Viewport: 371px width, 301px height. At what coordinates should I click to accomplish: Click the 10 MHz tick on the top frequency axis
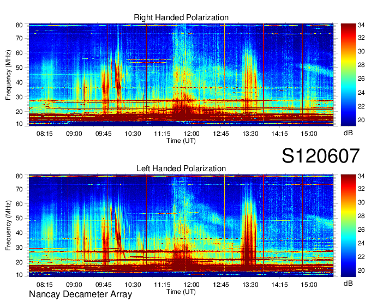click(19, 124)
